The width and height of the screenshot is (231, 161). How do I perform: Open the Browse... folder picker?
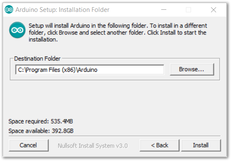[x=192, y=69]
